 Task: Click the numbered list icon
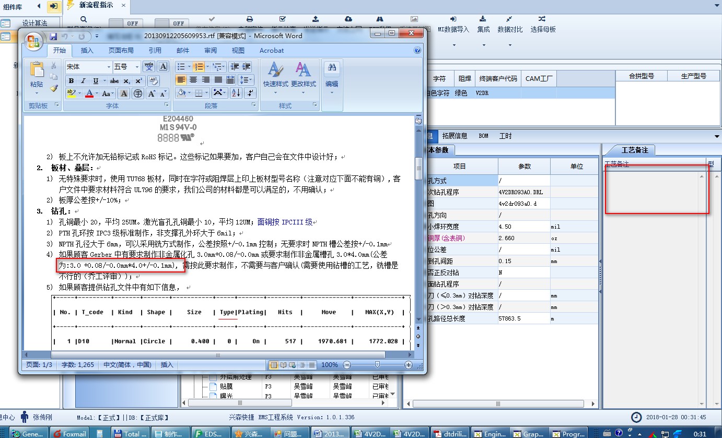(x=199, y=66)
